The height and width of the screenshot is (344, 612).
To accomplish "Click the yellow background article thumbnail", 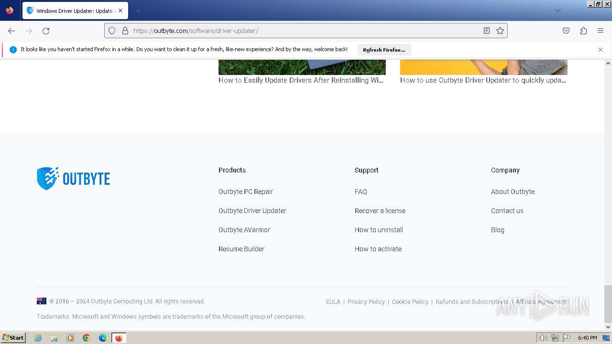I will [x=484, y=67].
